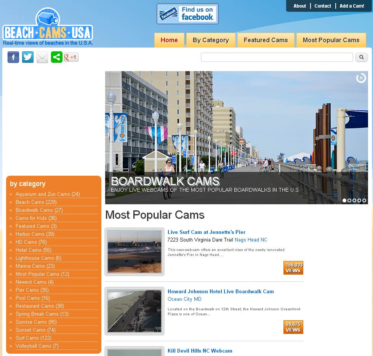Open Lighthouse Cams category
Screen dimensions: 373x356
[38, 258]
